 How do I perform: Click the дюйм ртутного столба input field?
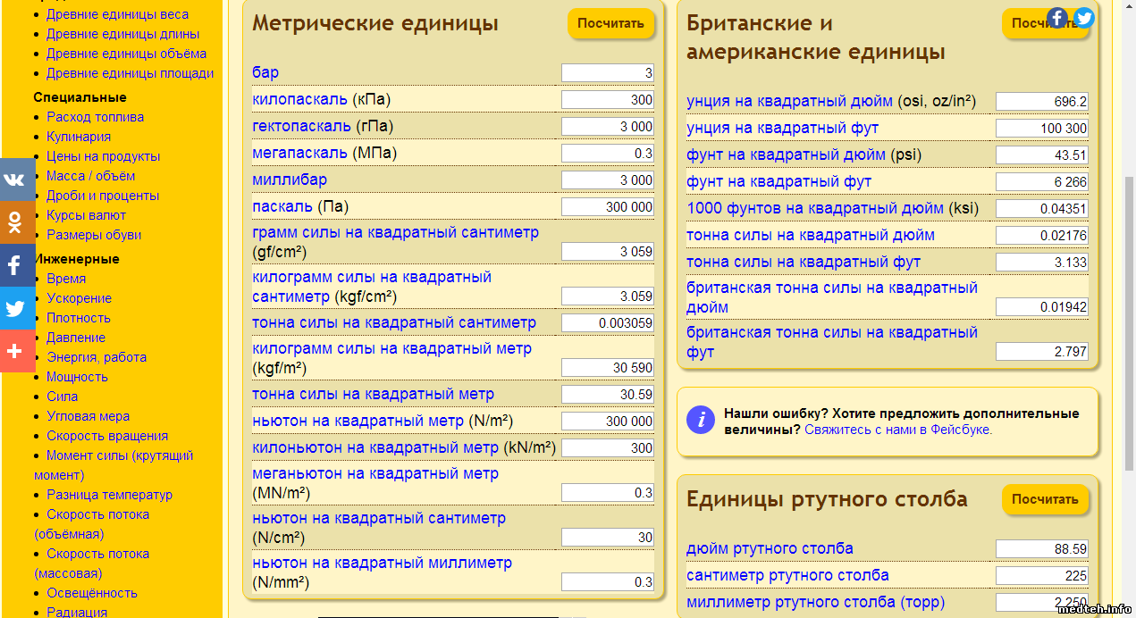[x=1042, y=549]
